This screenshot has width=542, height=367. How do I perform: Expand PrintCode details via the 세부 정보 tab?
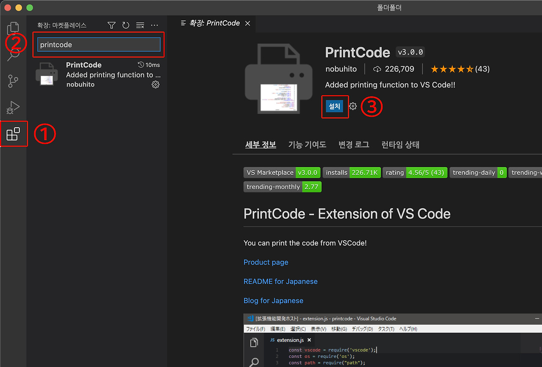(261, 145)
